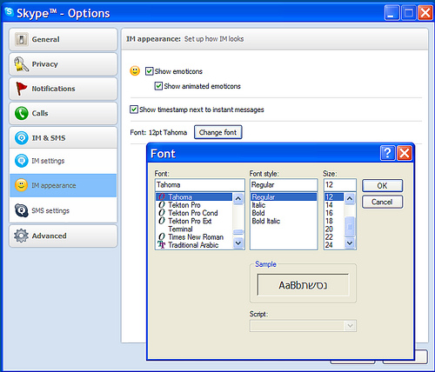Click Cancel in the Font dialog

(x=382, y=202)
